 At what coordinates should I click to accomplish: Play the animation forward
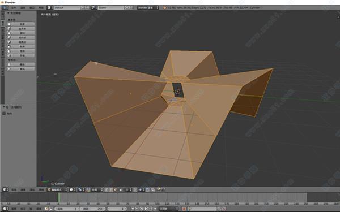pyautogui.click(x=146, y=209)
